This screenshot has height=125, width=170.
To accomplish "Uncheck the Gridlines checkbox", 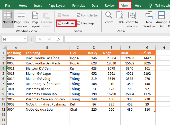I will (59, 23).
